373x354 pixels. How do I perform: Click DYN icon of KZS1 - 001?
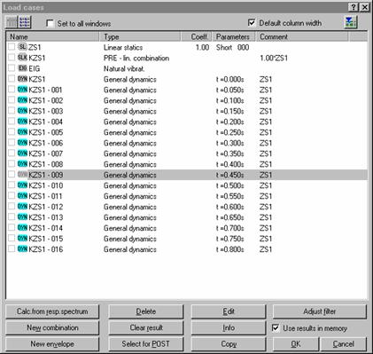click(x=22, y=90)
